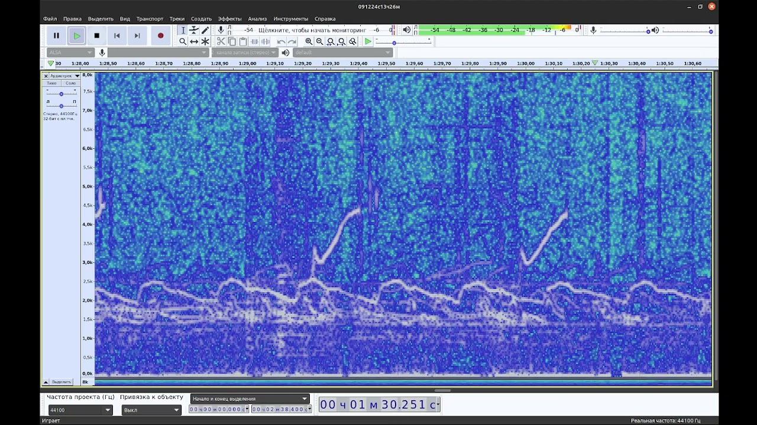Open the Справка menu
Viewport: 757px width, 425px height.
click(x=325, y=19)
